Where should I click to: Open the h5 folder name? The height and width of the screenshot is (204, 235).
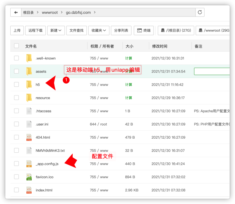point(38,84)
